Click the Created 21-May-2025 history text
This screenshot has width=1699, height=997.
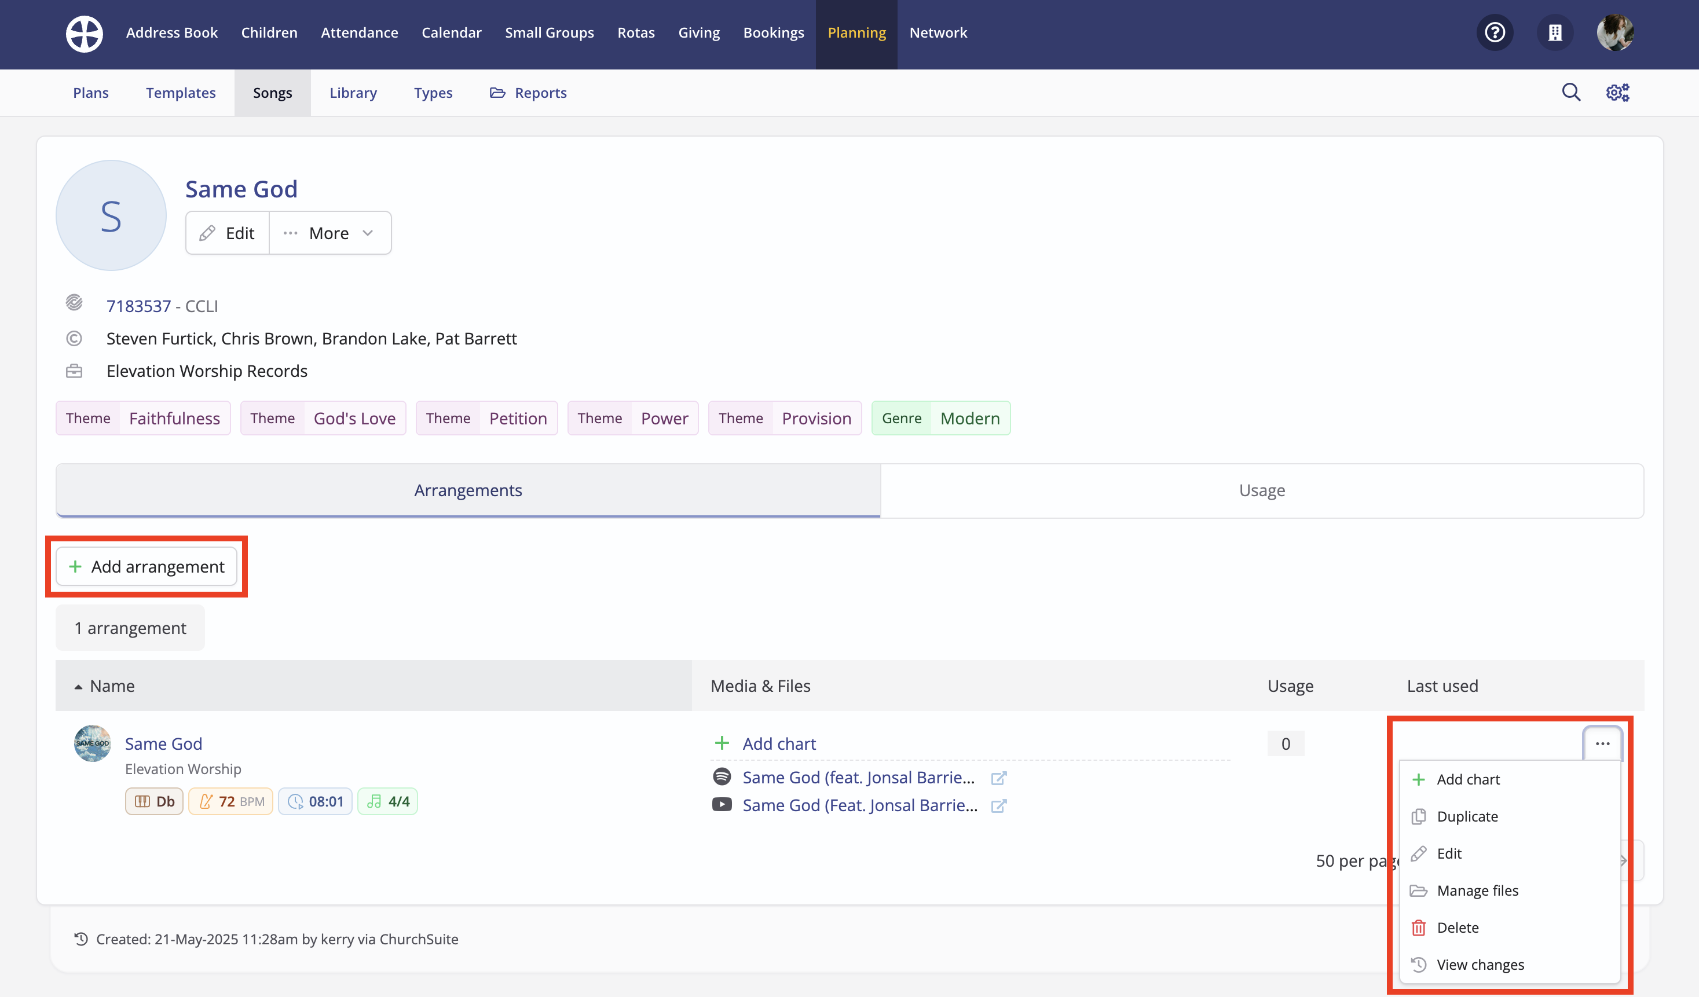276,939
